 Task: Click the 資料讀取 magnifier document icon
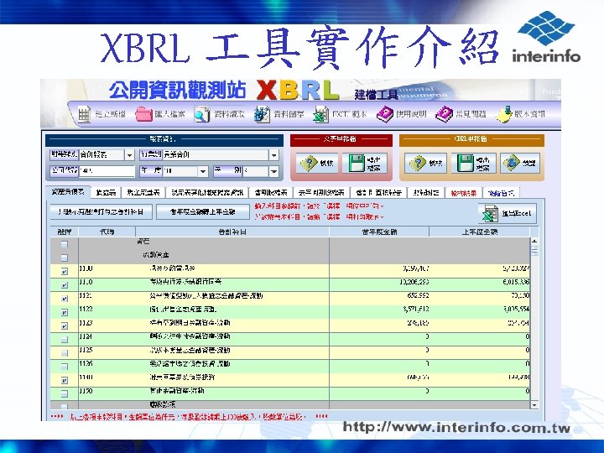coord(202,114)
